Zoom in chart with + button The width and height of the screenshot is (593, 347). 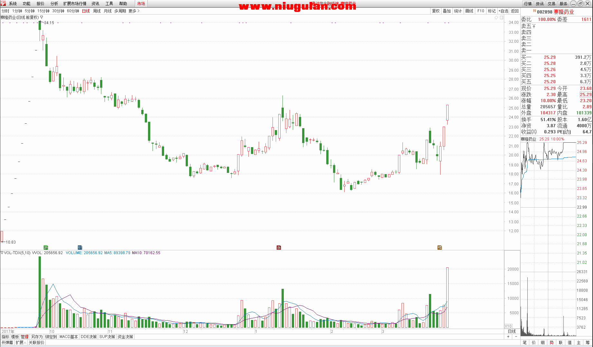508,337
